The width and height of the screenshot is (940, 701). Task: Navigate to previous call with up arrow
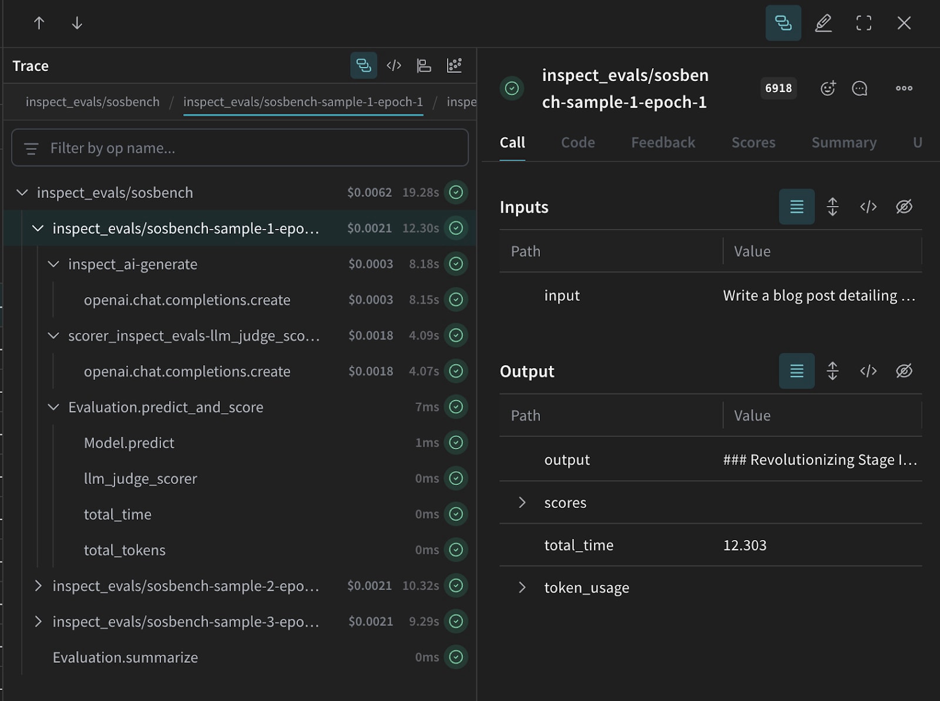(x=39, y=23)
